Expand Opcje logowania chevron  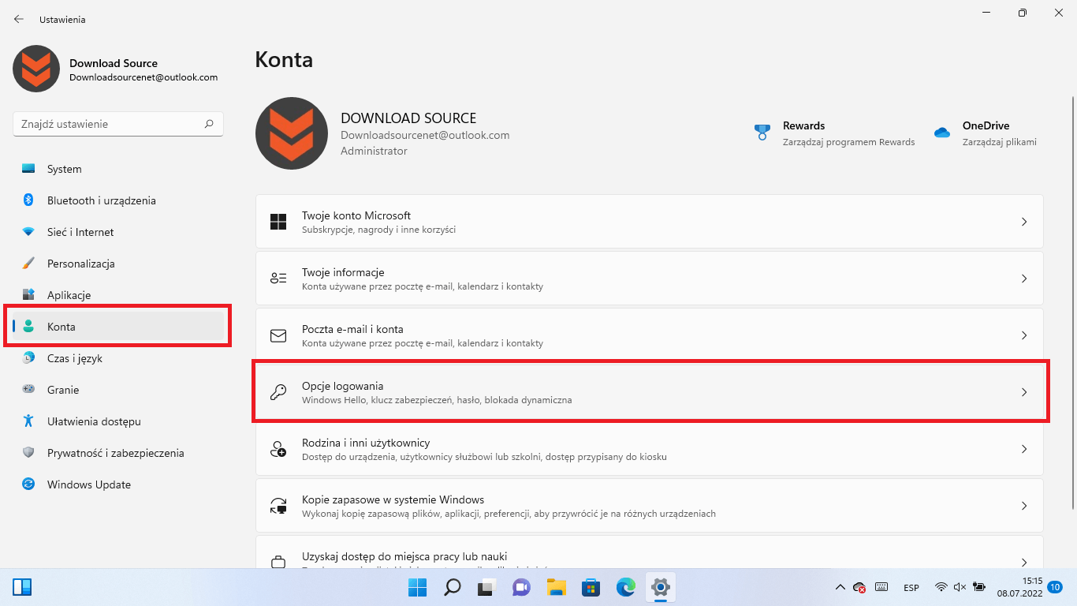coord(1024,392)
